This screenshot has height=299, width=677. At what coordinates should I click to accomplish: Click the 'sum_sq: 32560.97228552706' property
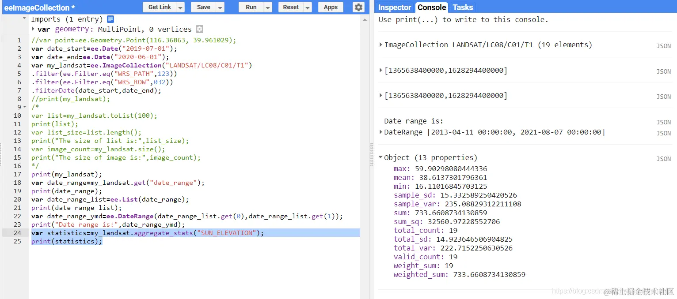[x=447, y=221]
